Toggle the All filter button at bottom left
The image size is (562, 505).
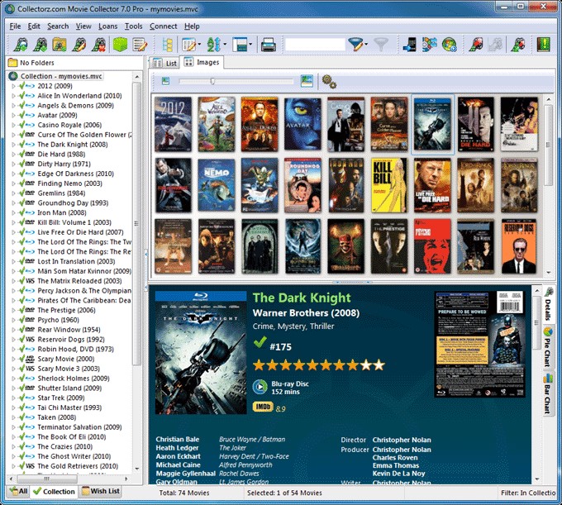pyautogui.click(x=18, y=492)
